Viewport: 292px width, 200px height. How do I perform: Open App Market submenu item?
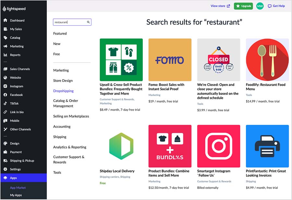[18, 188]
